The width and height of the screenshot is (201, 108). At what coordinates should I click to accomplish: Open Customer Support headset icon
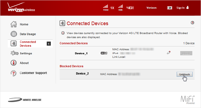pyautogui.click(x=14, y=73)
